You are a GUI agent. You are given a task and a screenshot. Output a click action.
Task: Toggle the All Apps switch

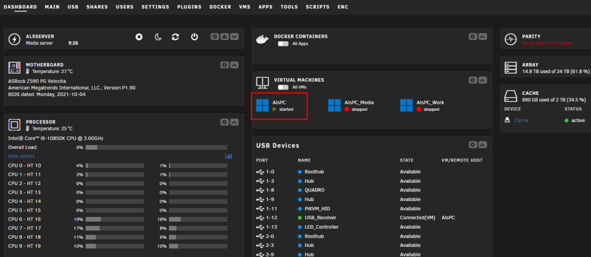[x=283, y=44]
